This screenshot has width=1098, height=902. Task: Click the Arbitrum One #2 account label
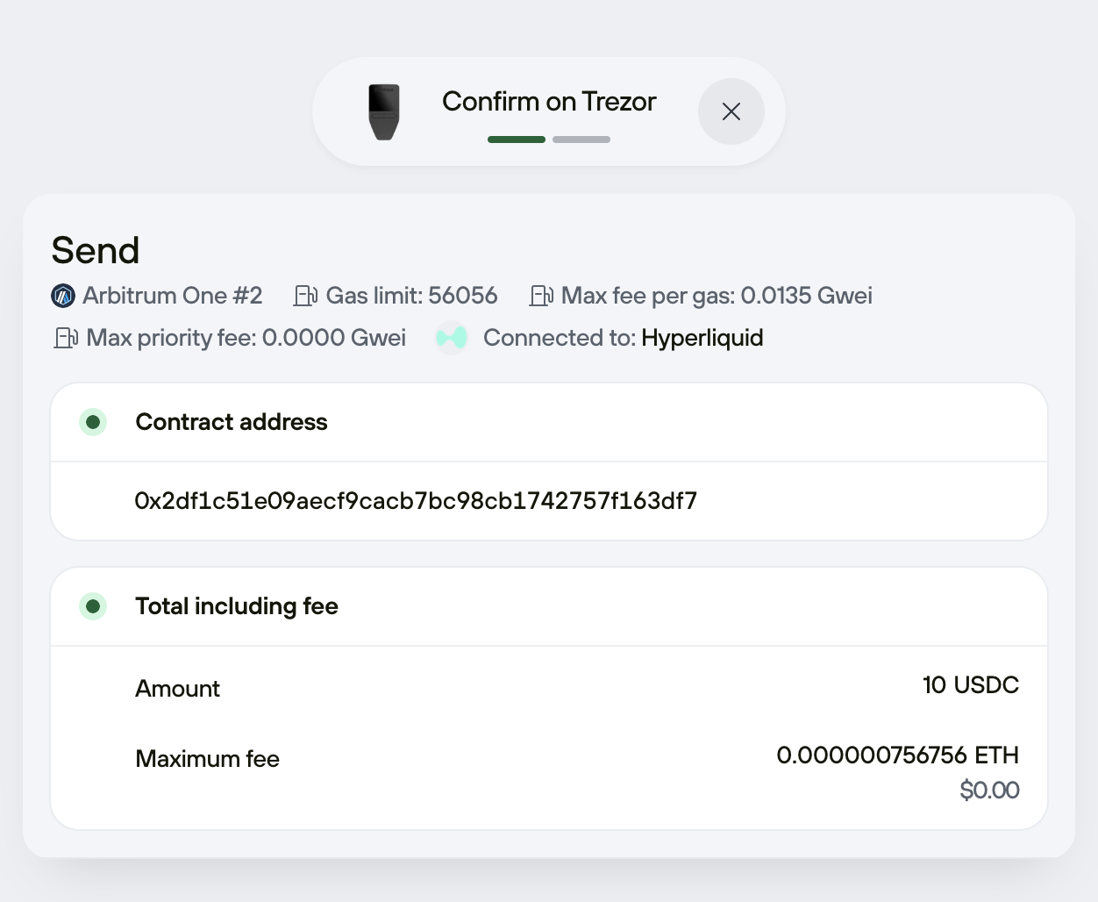pyautogui.click(x=173, y=296)
